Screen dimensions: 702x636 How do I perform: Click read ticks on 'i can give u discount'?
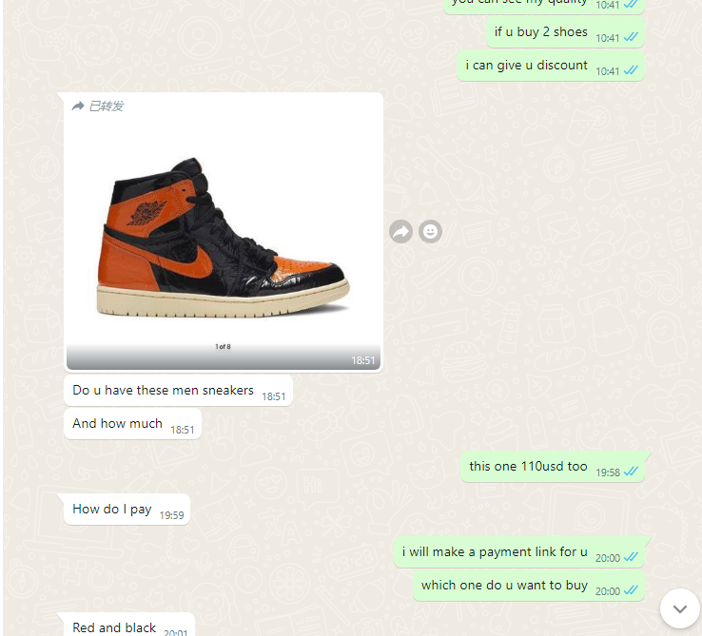[x=631, y=70]
